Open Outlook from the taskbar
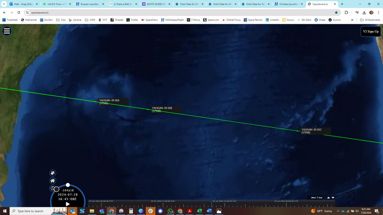 [x=72, y=211]
